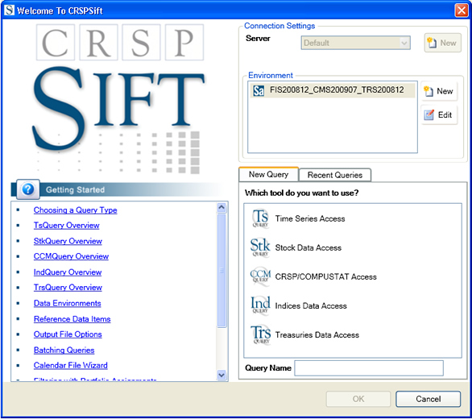Choose CRSP/COMPUSTAT Access tool
Viewport: 472px width, 419px height.
pos(325,276)
